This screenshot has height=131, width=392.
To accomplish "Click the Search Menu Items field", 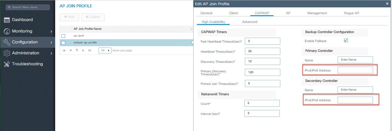I will [27, 7].
